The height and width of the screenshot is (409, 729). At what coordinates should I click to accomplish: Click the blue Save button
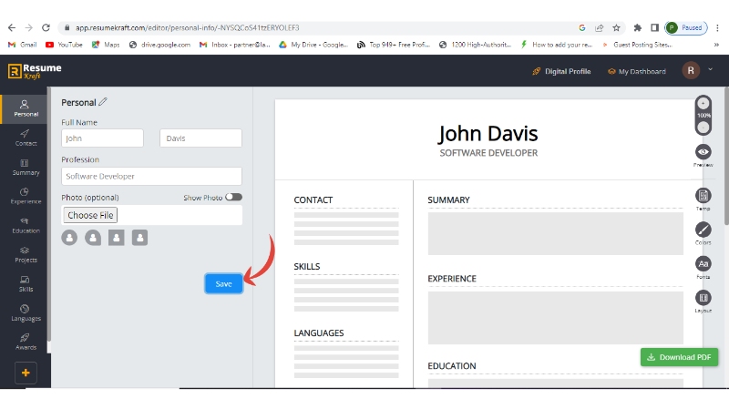tap(223, 284)
